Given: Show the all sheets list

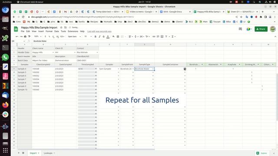Looking at the screenshot, I should (23, 153).
